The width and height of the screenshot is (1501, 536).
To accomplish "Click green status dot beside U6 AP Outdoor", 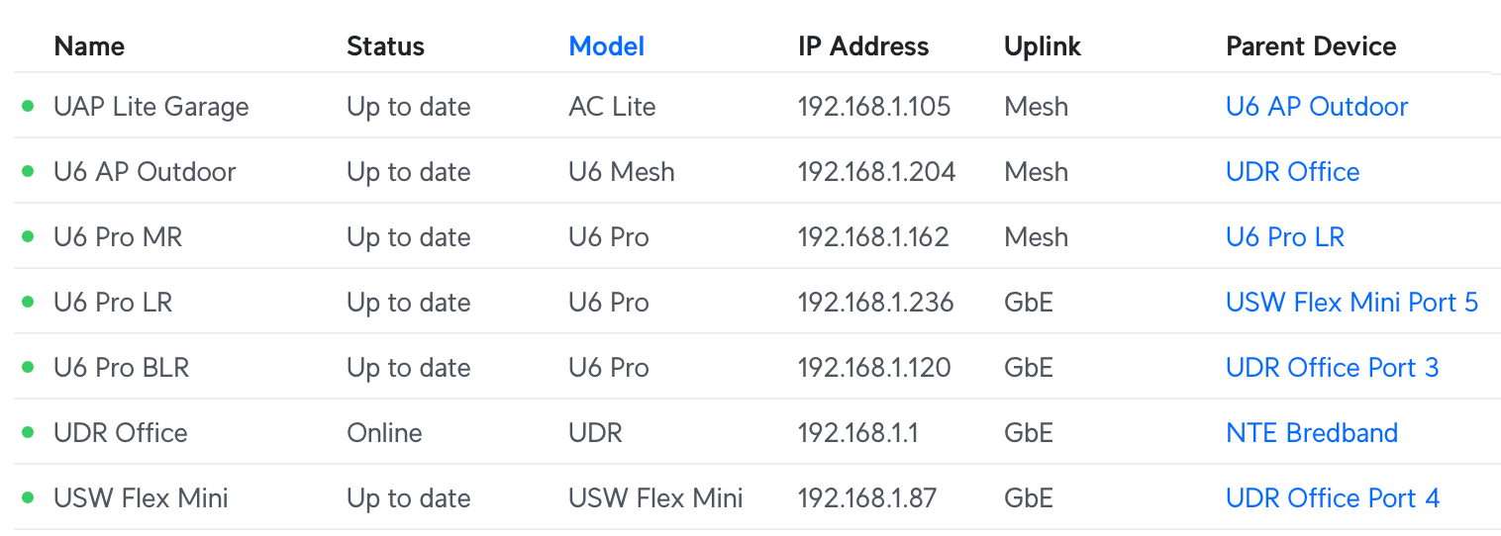I will [x=28, y=171].
